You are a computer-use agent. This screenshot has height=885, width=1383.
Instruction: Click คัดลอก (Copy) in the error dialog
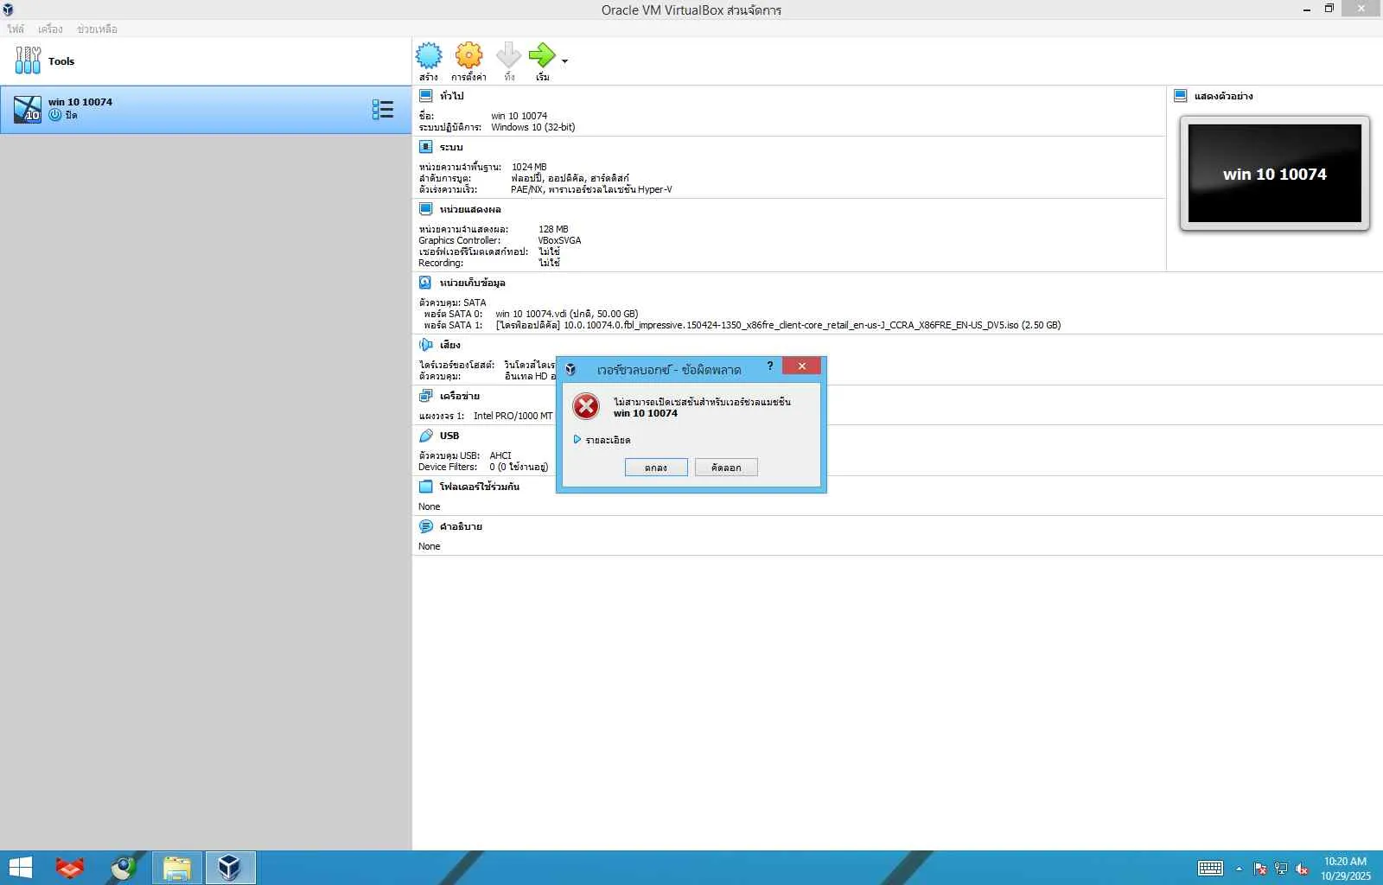tap(726, 468)
